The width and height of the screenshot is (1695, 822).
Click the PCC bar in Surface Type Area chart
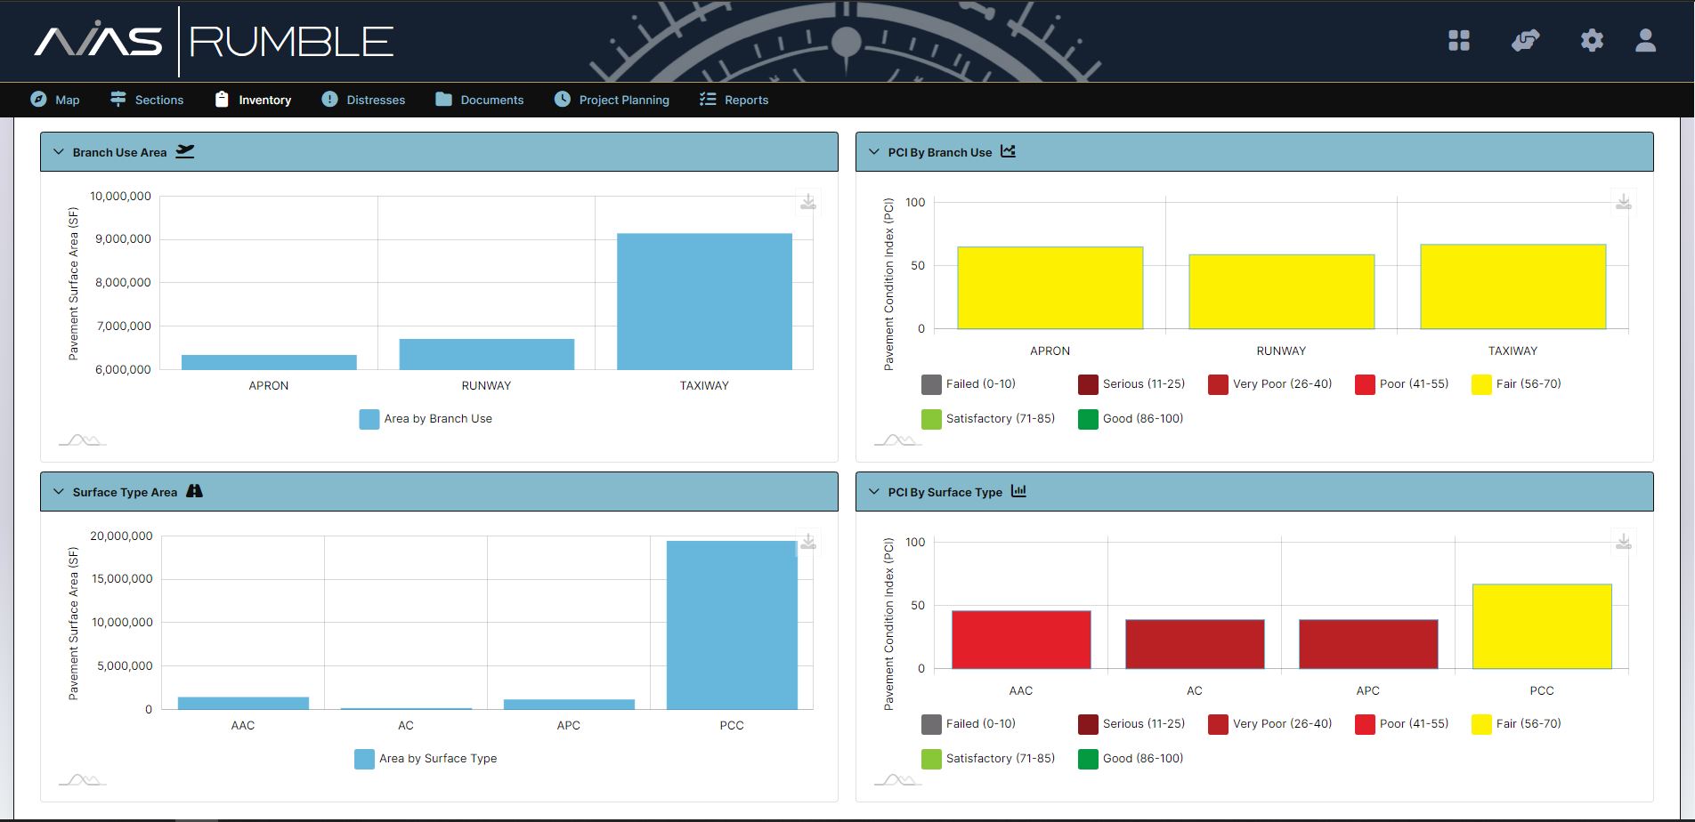pos(732,625)
